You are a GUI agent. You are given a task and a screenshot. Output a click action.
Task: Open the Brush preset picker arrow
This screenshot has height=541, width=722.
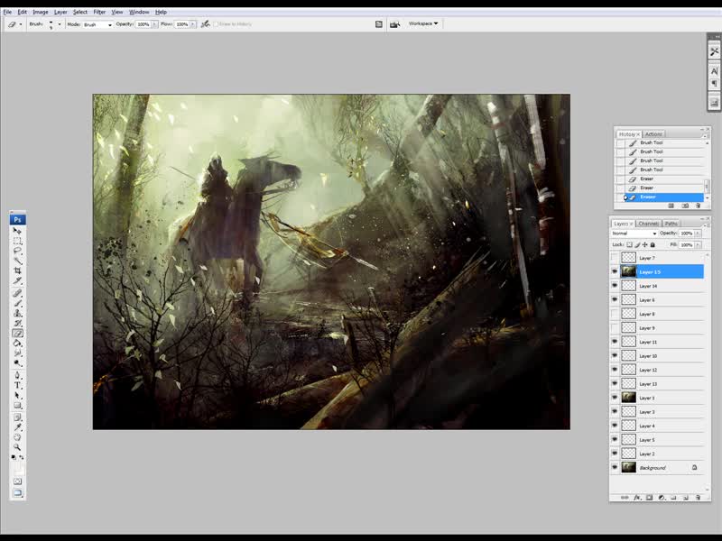[60, 24]
